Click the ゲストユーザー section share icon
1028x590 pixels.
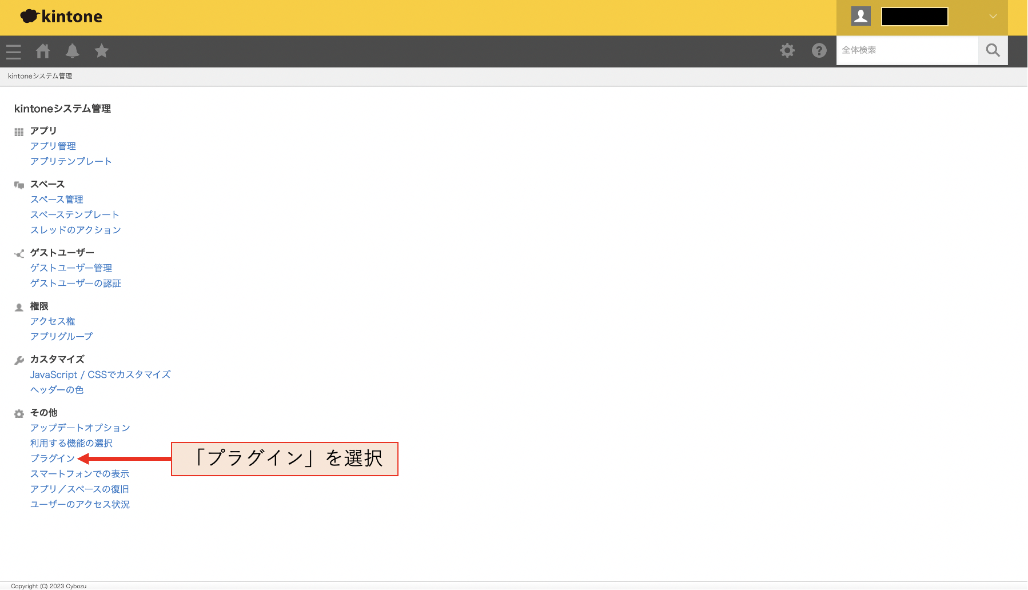coord(19,254)
